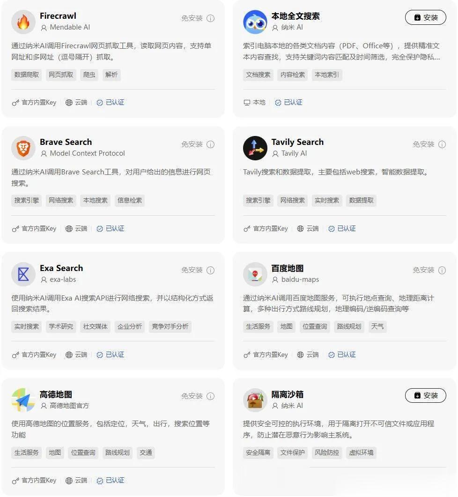Open the Firecrawl flame icon
Screen dimensions: 458x497
coord(23,22)
